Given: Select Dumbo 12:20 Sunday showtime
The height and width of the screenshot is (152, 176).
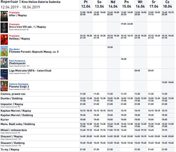Looking at the screenshot, I should pos(116,99).
